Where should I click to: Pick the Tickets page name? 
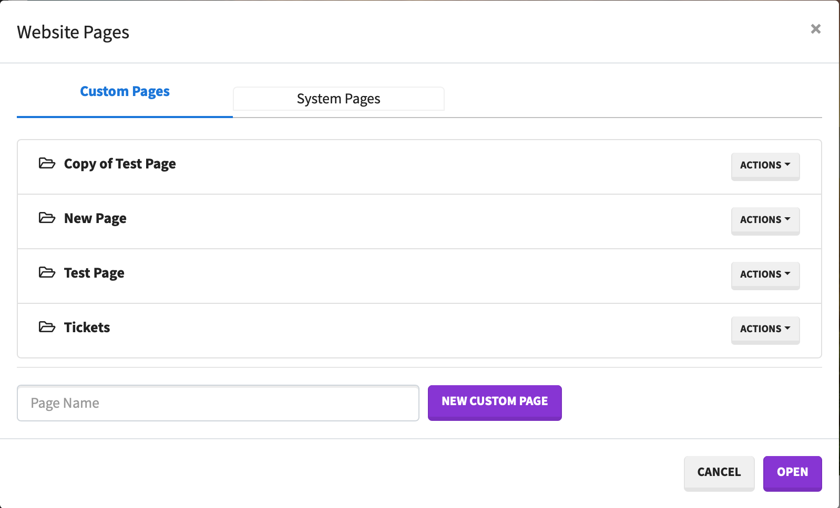[x=87, y=327]
